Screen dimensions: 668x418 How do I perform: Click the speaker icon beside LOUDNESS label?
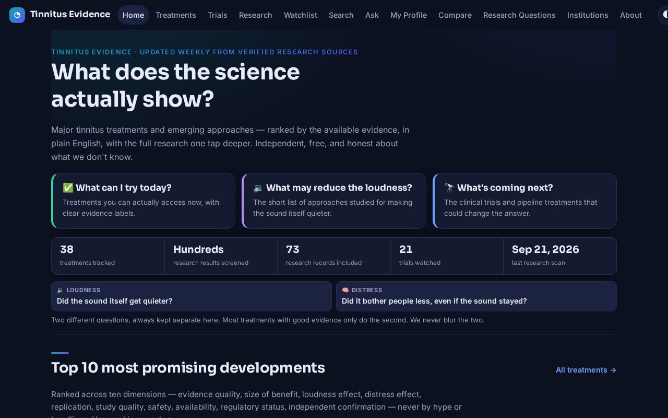[60, 290]
